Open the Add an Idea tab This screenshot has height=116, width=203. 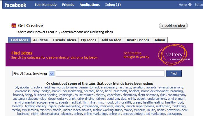pos(111,40)
